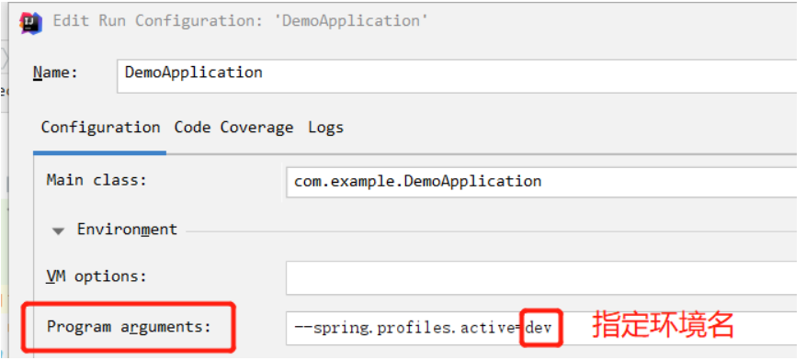The image size is (806, 360).
Task: Switch to the Code Coverage tab
Action: pos(233,128)
